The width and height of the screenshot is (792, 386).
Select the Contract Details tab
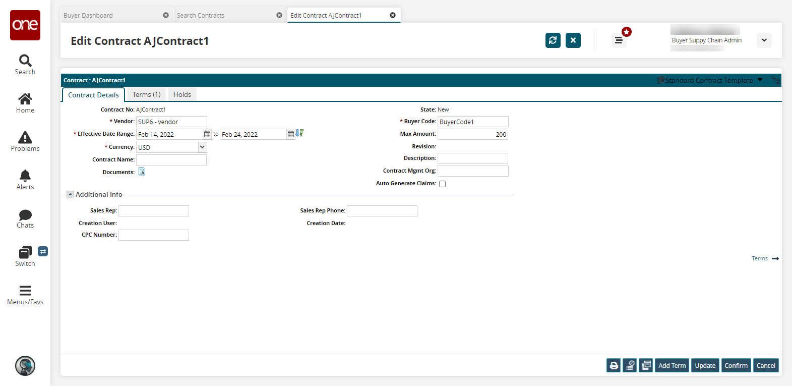(93, 95)
